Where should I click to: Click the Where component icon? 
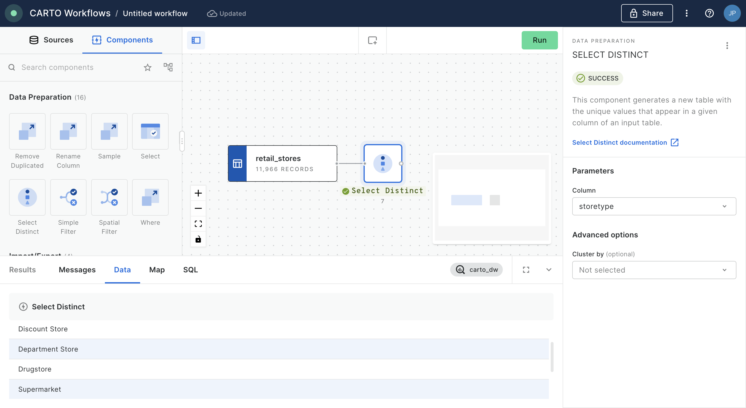pos(150,197)
